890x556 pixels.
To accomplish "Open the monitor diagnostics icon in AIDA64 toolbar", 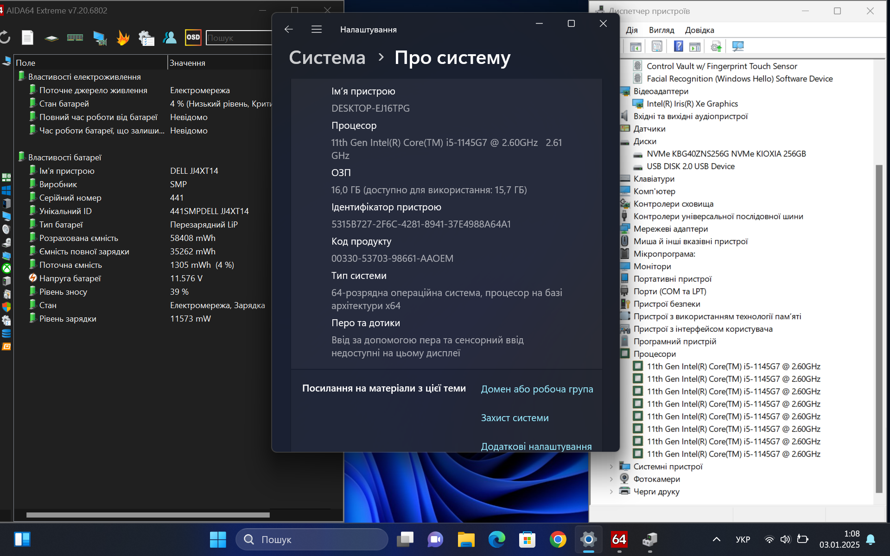I will [100, 38].
